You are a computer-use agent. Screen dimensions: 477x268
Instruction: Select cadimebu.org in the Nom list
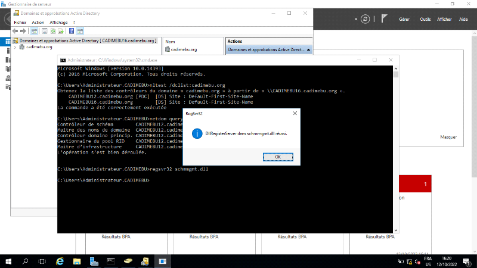coord(184,49)
